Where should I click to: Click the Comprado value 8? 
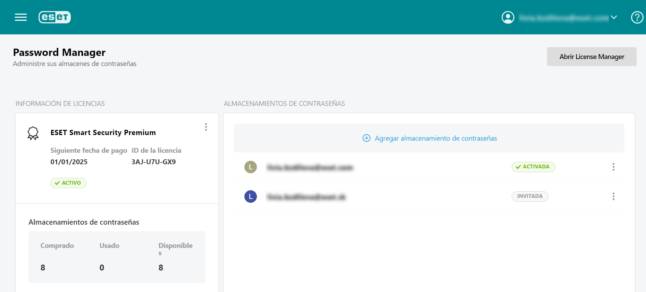tap(43, 268)
